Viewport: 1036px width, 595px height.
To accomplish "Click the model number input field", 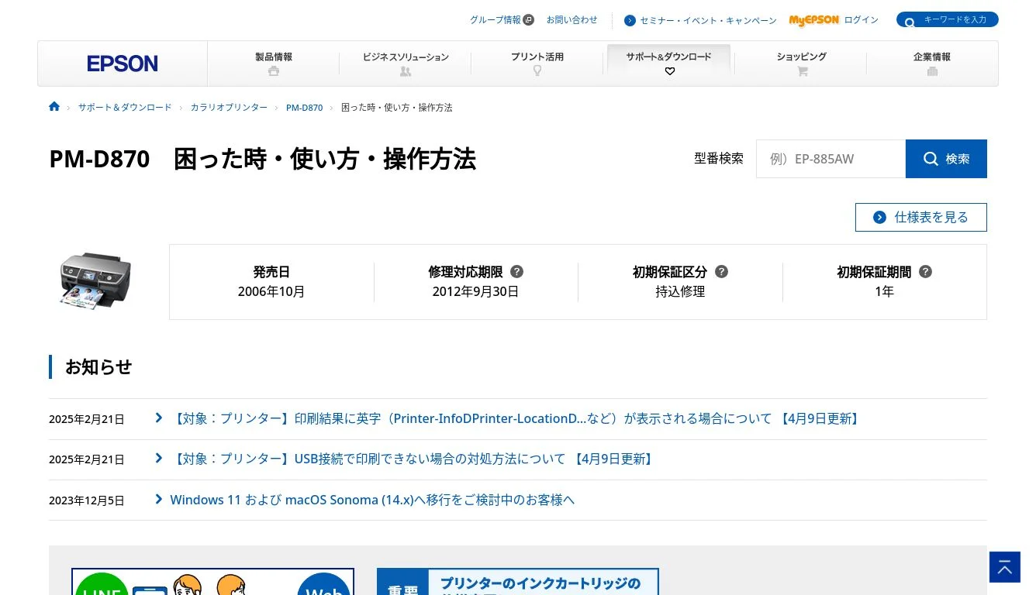I will click(x=831, y=159).
